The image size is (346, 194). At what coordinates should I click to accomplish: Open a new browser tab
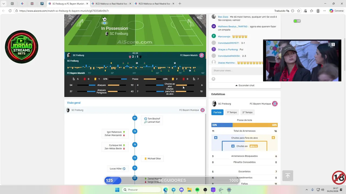click(180, 4)
